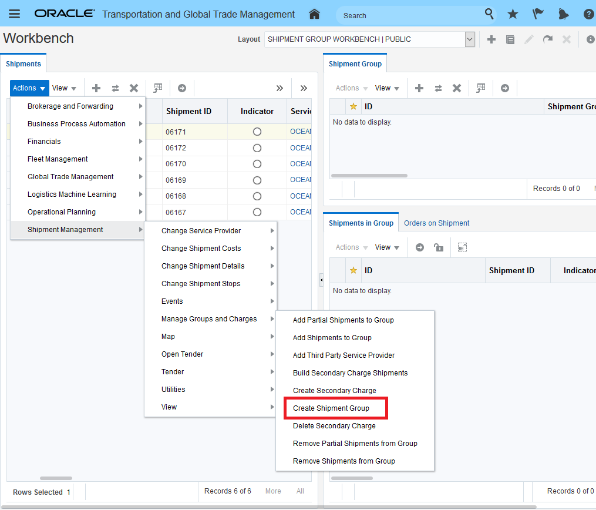Screen dimensions: 596x510
Task: Click circled arrow in Shipments in Group toolbar
Action: (420, 247)
